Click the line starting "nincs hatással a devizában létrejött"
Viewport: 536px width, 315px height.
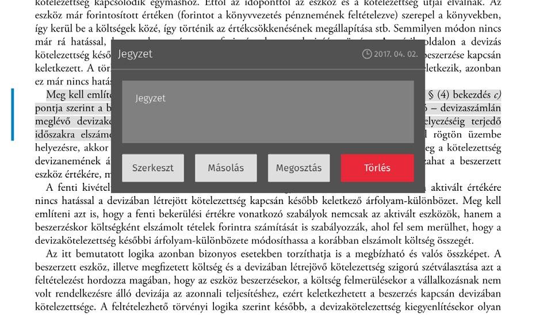click(x=268, y=201)
